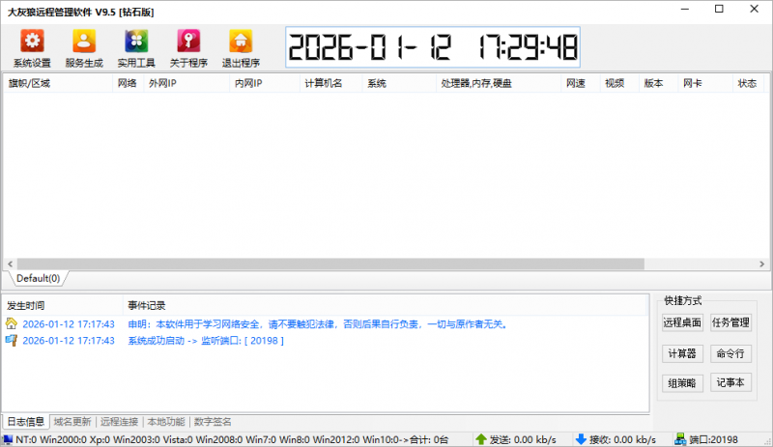Sort by 系统 column header

[x=399, y=83]
